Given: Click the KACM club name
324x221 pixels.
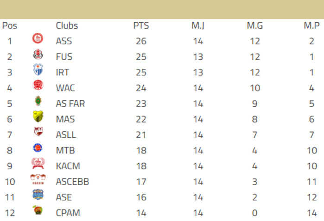Looking at the screenshot, I should [68, 166].
